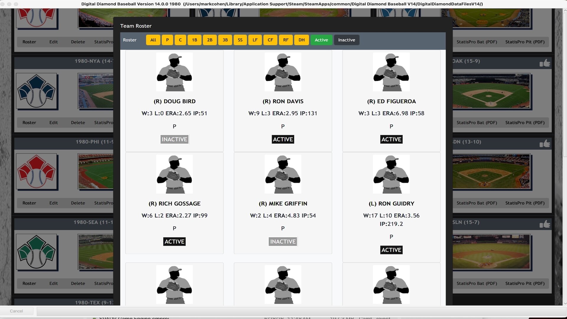Image resolution: width=567 pixels, height=319 pixels.
Task: Click the Cancel button at bottom
Action: (x=16, y=311)
